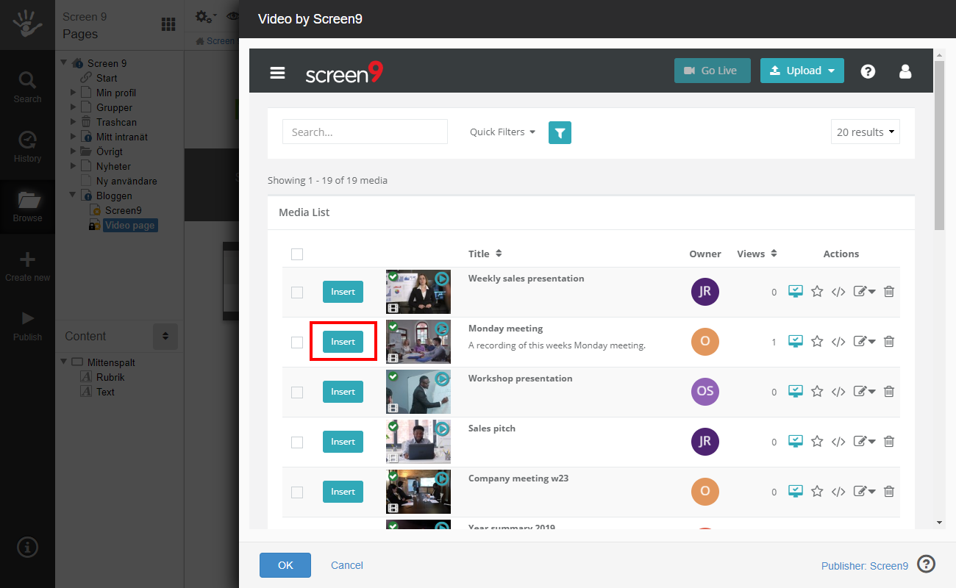Open the embed code for Monday meeting
The image size is (956, 588).
838,341
